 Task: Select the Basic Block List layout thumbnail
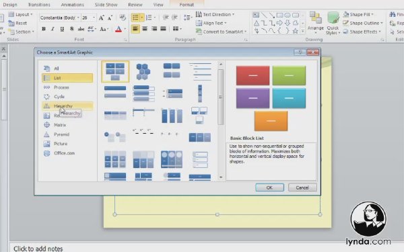[115, 71]
